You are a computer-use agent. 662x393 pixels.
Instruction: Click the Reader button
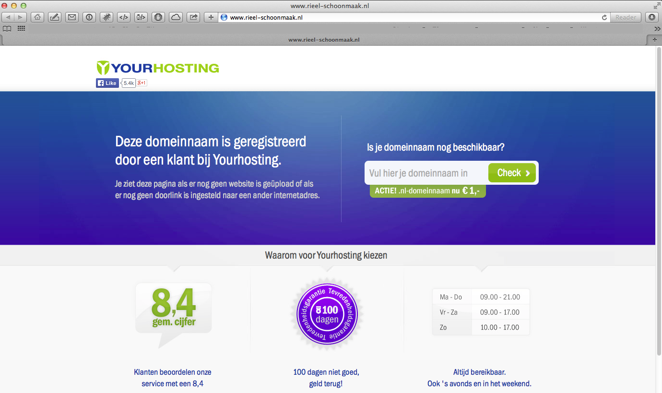(x=626, y=17)
